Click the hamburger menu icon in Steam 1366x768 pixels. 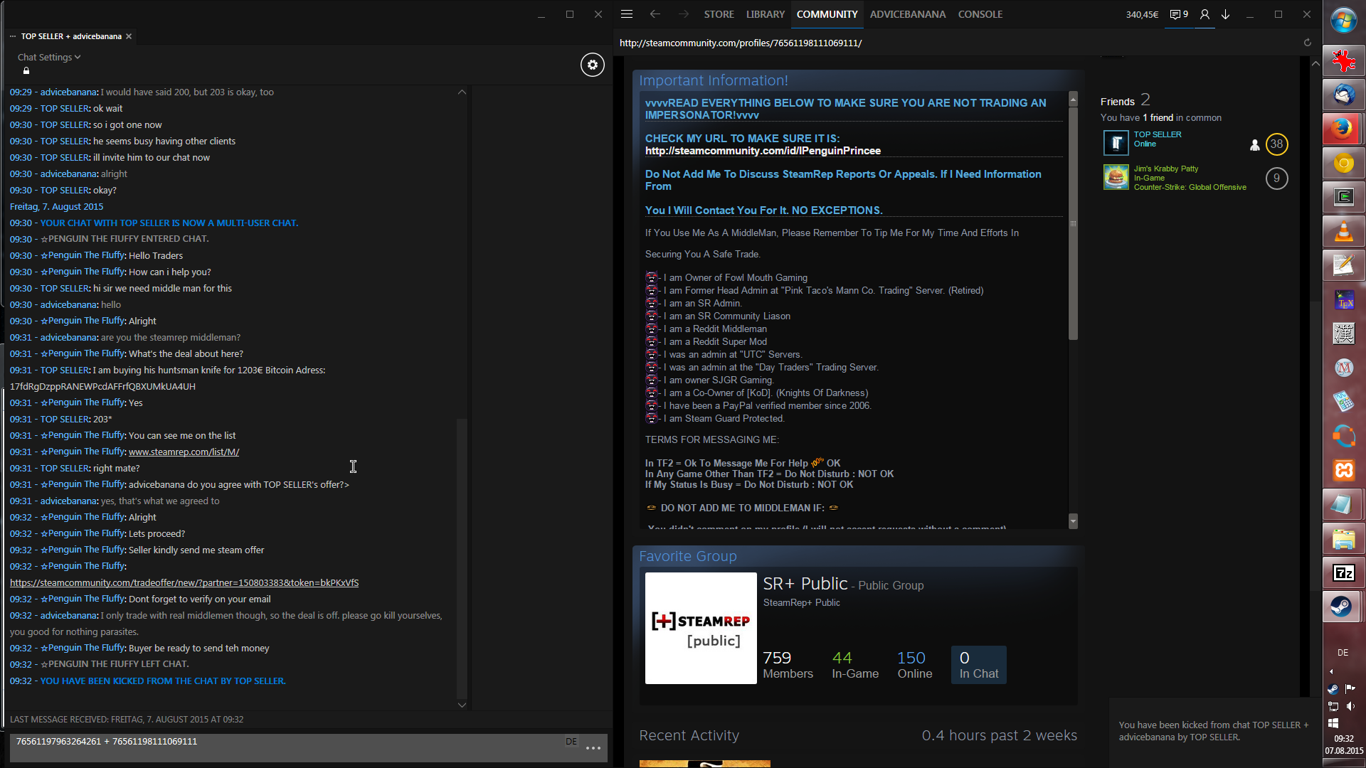(x=626, y=14)
